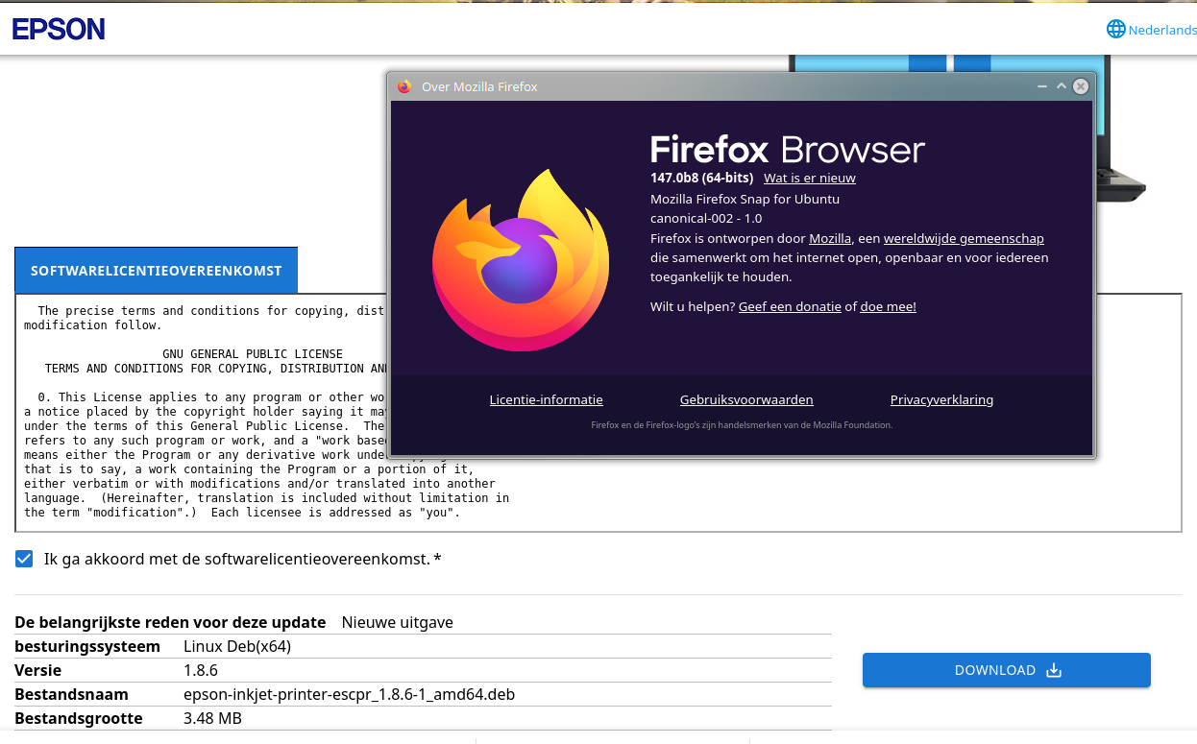
Task: Click version value '1.8.6'
Action: tap(201, 670)
